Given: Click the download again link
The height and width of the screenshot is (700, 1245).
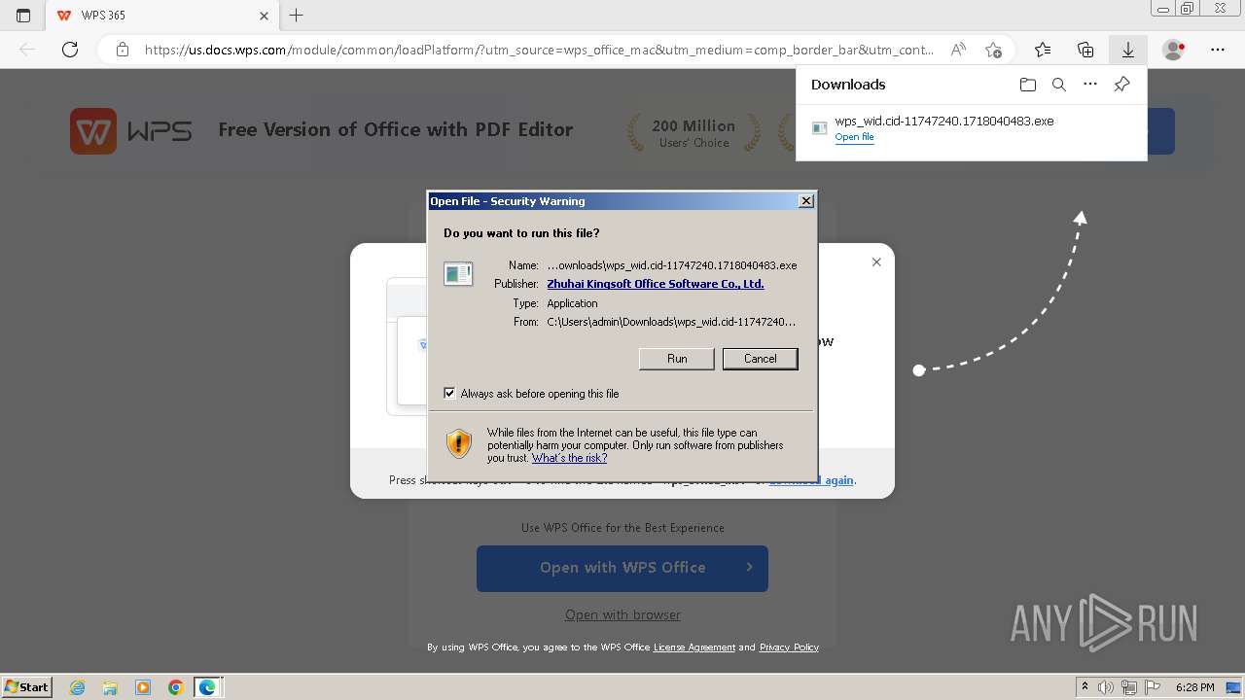Looking at the screenshot, I should point(811,480).
